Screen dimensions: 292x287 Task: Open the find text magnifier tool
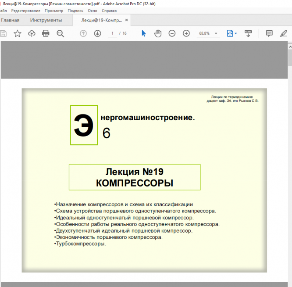[x=60, y=33]
